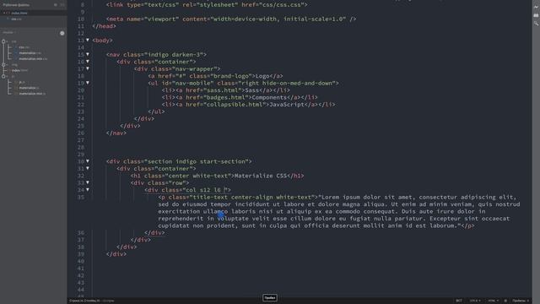The image size is (540, 304).
Task: Open the project name dropdown in the sidebar
Action: coord(9,32)
